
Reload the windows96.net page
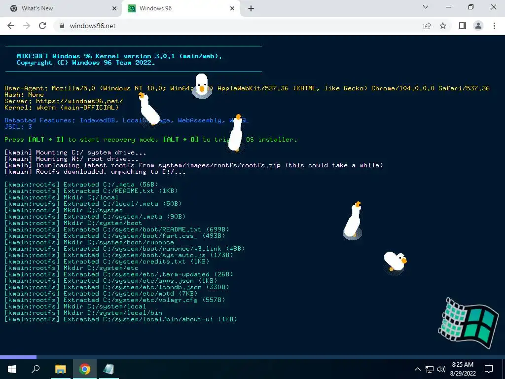coord(42,26)
